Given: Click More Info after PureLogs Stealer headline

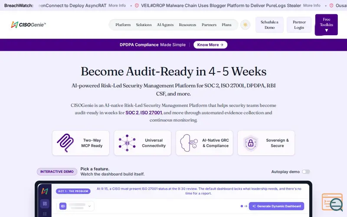Looking at the screenshot, I should point(311,6).
